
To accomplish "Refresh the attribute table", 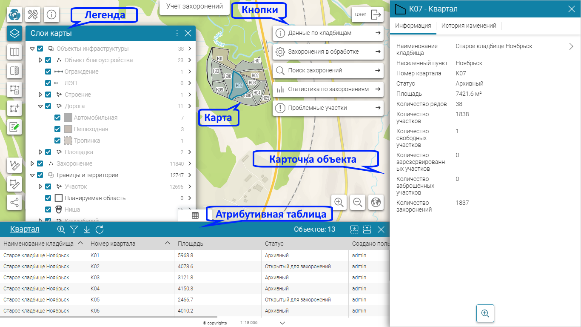I will pyautogui.click(x=100, y=230).
